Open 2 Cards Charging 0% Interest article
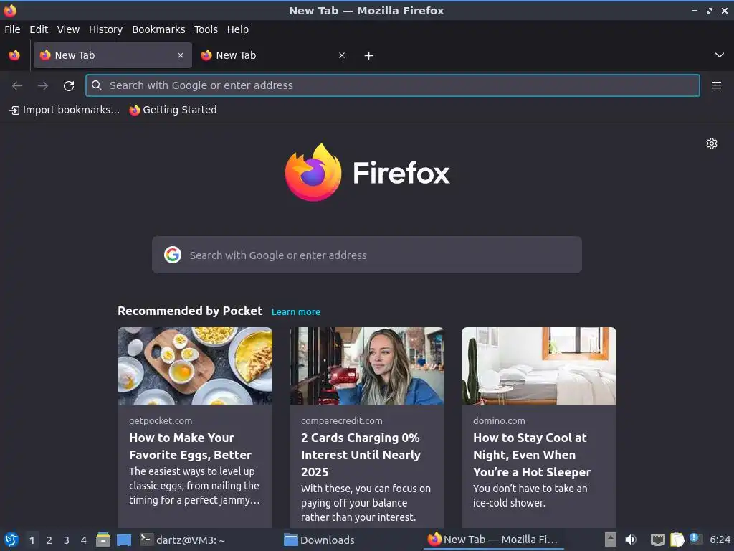This screenshot has width=734, height=551. tap(361, 455)
